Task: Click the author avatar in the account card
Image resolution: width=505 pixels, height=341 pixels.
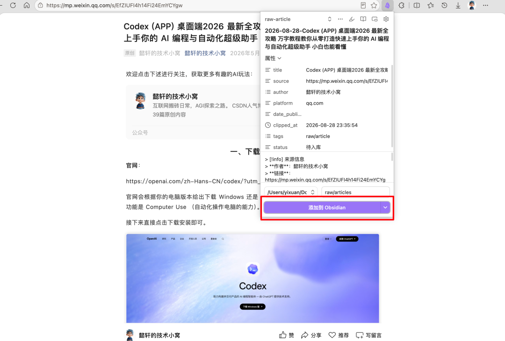Action: (140, 101)
